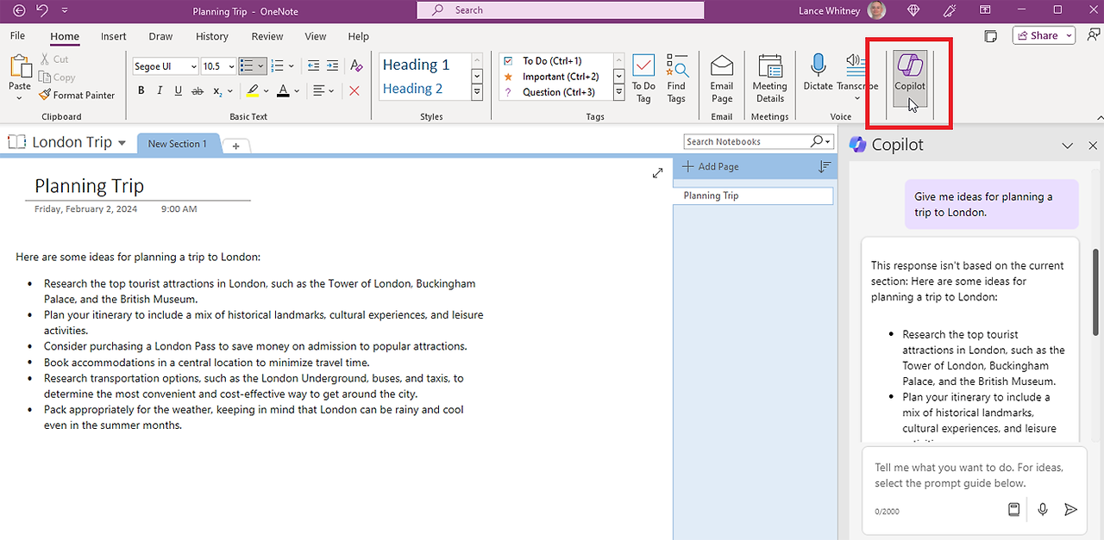Apply italic formatting

point(160,90)
